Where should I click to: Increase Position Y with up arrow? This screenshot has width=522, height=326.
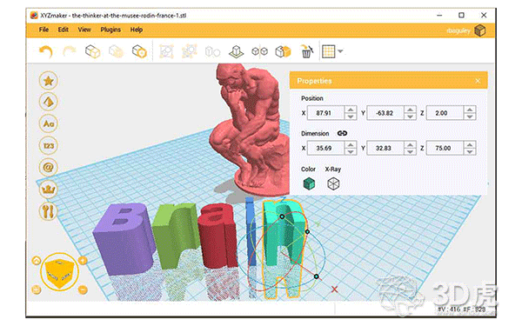(410, 110)
